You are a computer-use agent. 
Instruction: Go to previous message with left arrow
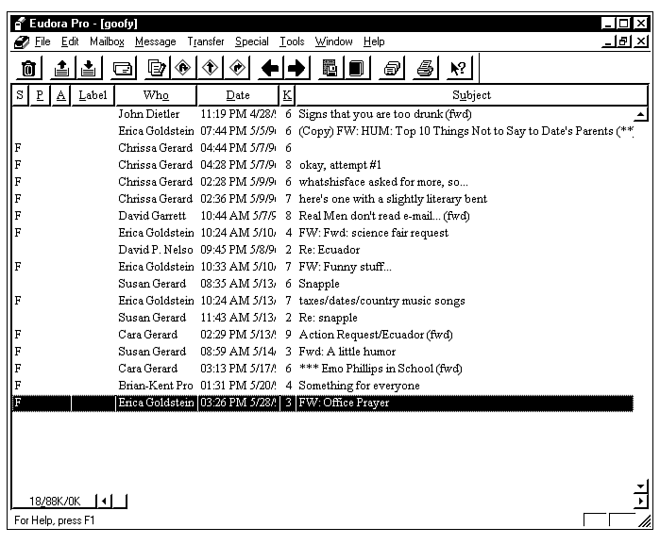click(269, 68)
